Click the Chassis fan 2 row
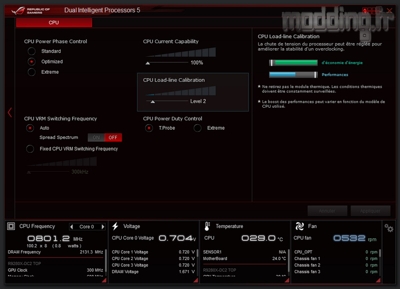This screenshot has height=289, width=400. tap(336, 265)
